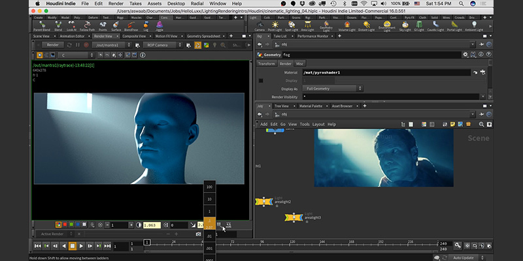Switch to the Material Palette tab

pyautogui.click(x=311, y=106)
